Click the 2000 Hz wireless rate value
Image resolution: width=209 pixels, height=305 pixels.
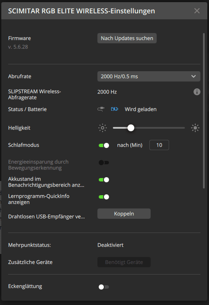pyautogui.click(x=107, y=92)
